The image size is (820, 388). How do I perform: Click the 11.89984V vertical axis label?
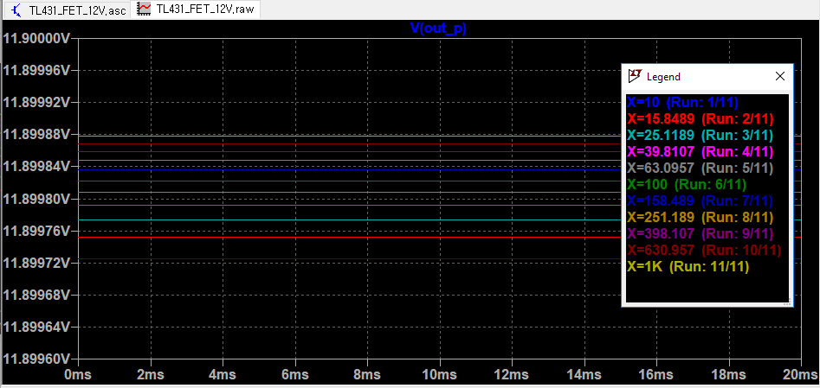(36, 167)
